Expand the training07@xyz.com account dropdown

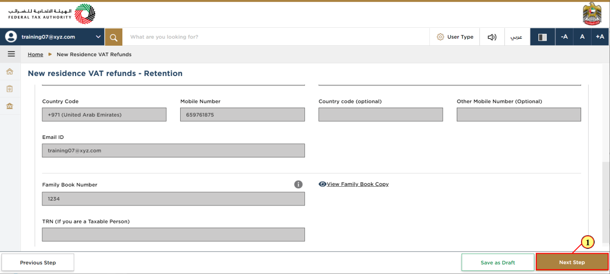pos(98,37)
